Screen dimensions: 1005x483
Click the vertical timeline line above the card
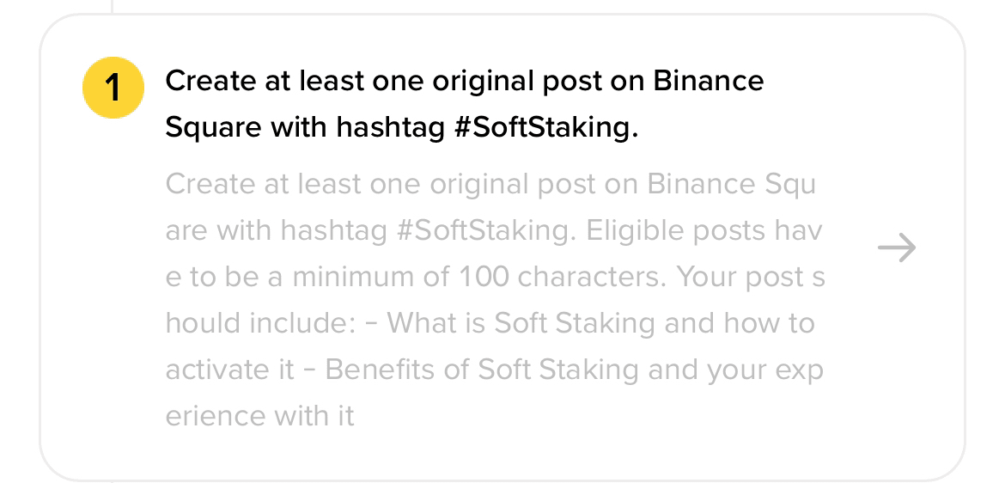113,6
